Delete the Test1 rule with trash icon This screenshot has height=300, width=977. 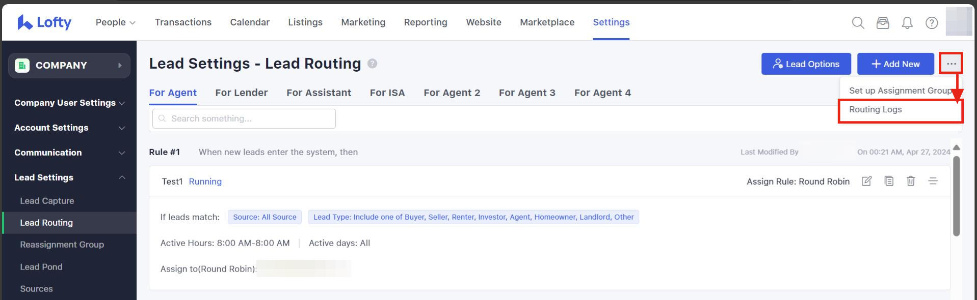click(x=911, y=181)
